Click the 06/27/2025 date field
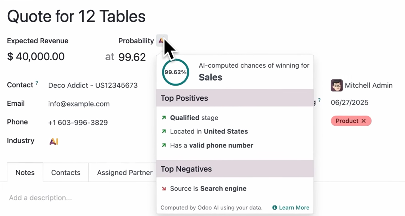The width and height of the screenshot is (405, 216). pos(349,103)
